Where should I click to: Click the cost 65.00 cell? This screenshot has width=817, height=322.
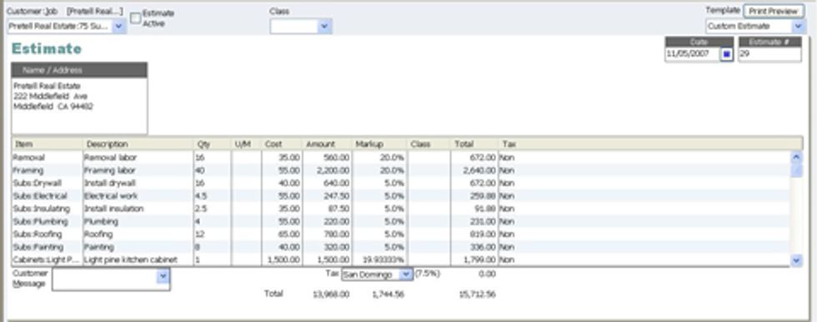point(282,234)
